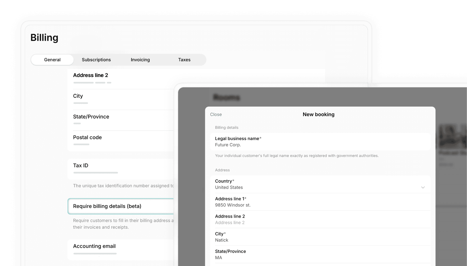The image size is (467, 266).
Task: Switch to the General tab
Action: click(x=52, y=60)
